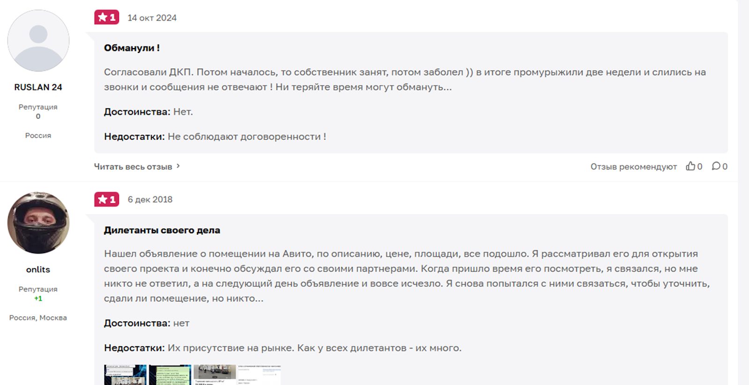The image size is (749, 385).
Task: Click the text "Их присутствие на рынке"
Action: coord(230,348)
